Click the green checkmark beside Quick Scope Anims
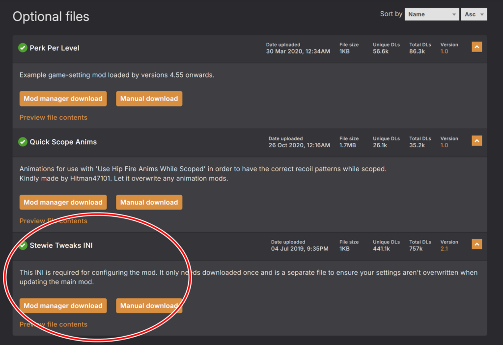The width and height of the screenshot is (503, 345). [23, 142]
